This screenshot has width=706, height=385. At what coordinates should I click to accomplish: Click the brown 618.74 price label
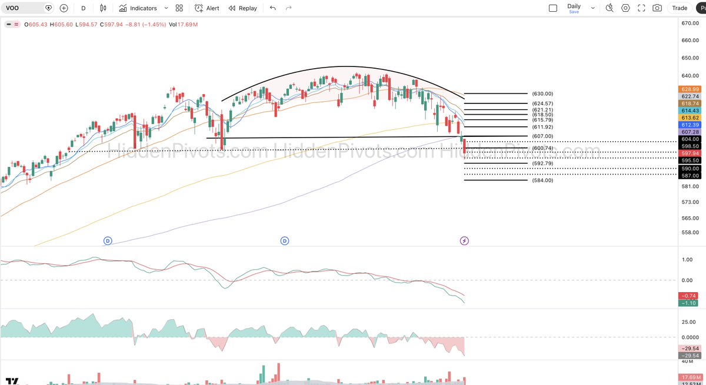coord(690,103)
